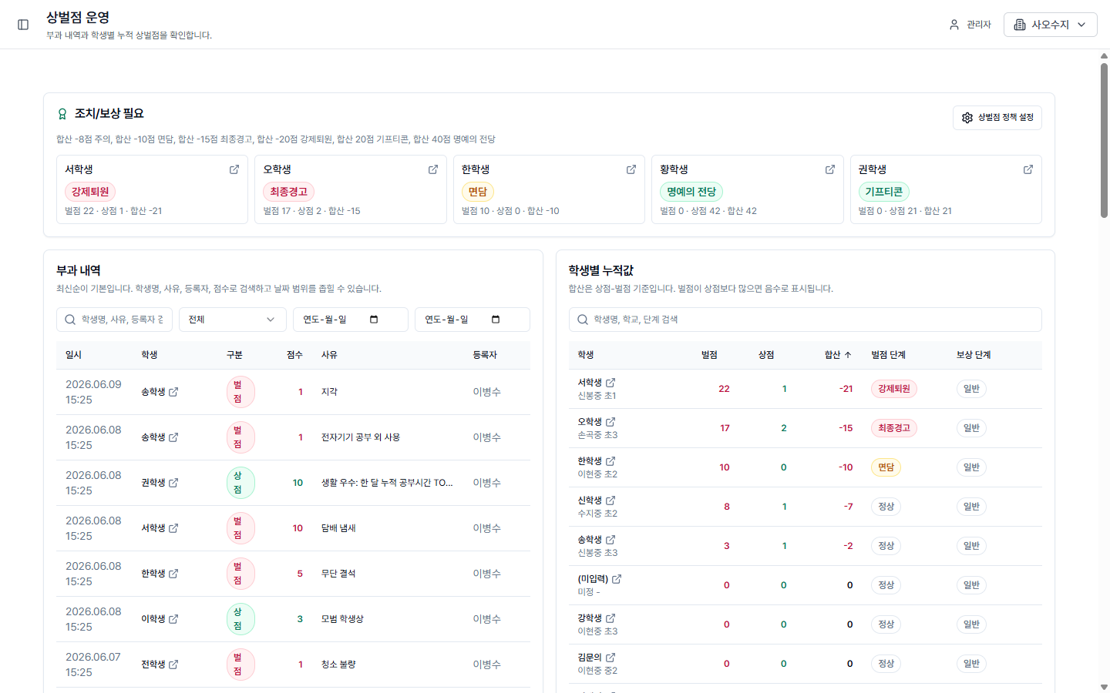Click 최종경고 badge in 오학생 table row

pyautogui.click(x=894, y=428)
